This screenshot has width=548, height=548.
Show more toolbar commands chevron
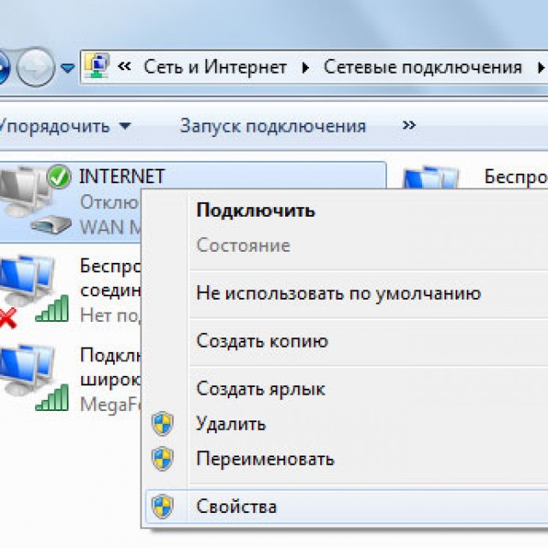point(409,125)
